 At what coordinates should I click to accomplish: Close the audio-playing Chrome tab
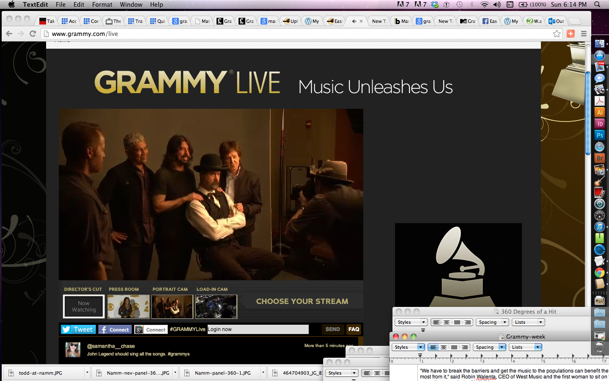361,21
